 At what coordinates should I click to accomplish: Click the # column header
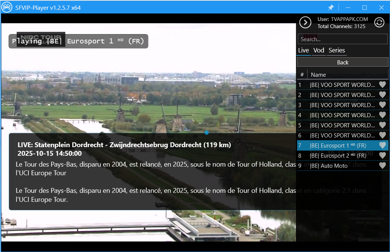[302, 75]
